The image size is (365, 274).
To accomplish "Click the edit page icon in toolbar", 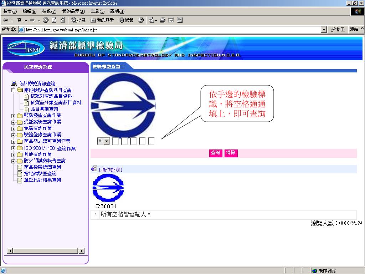I will [171, 20].
